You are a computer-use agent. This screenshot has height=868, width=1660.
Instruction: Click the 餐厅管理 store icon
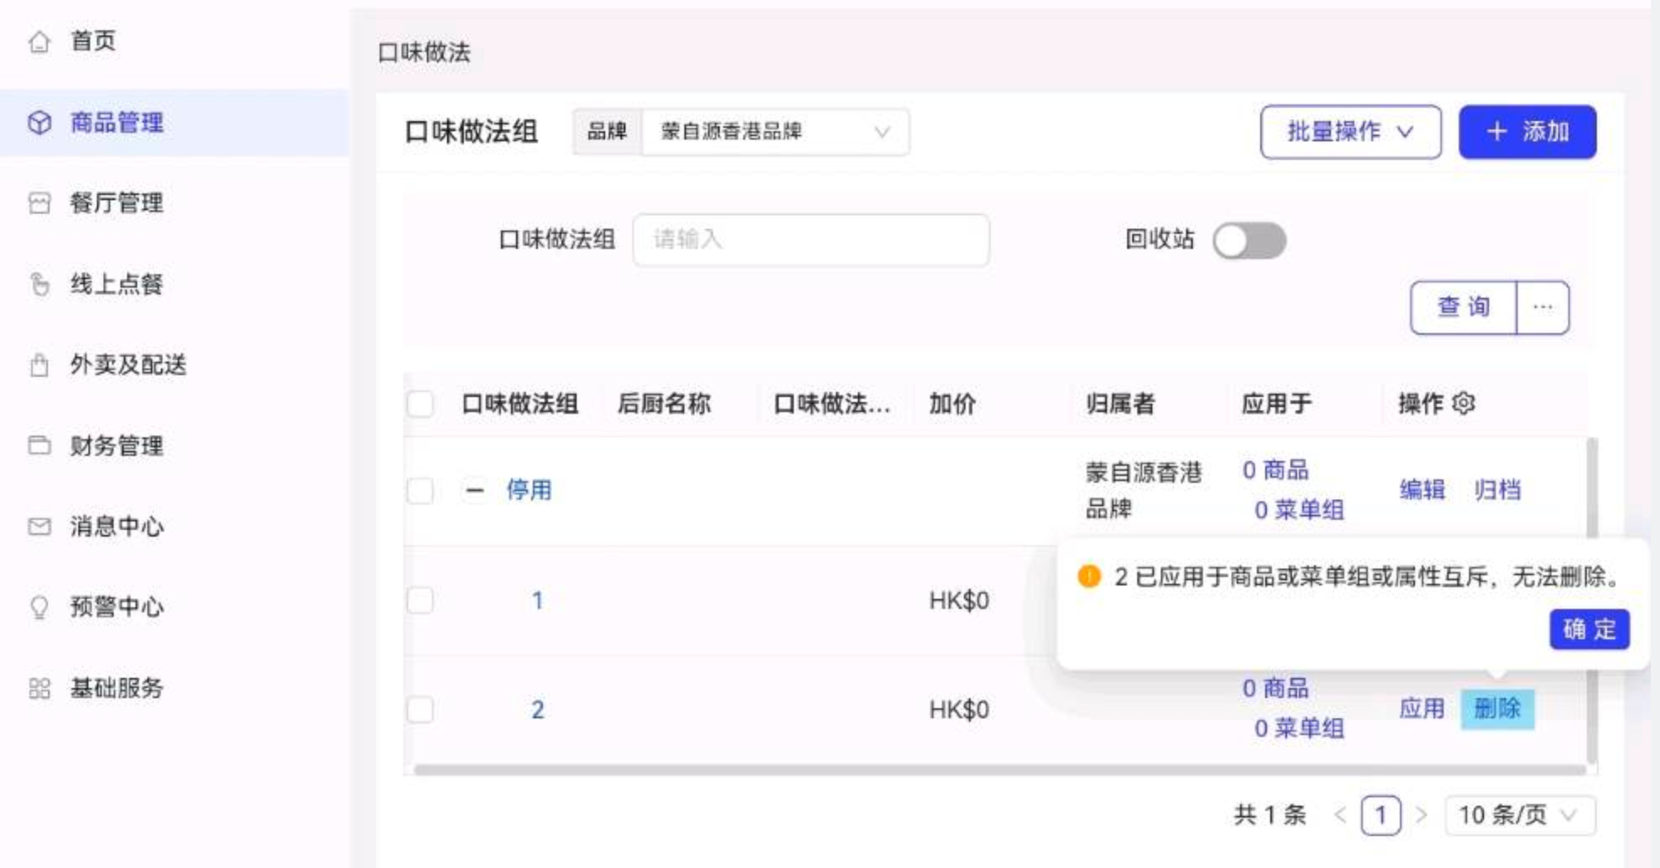(x=40, y=204)
